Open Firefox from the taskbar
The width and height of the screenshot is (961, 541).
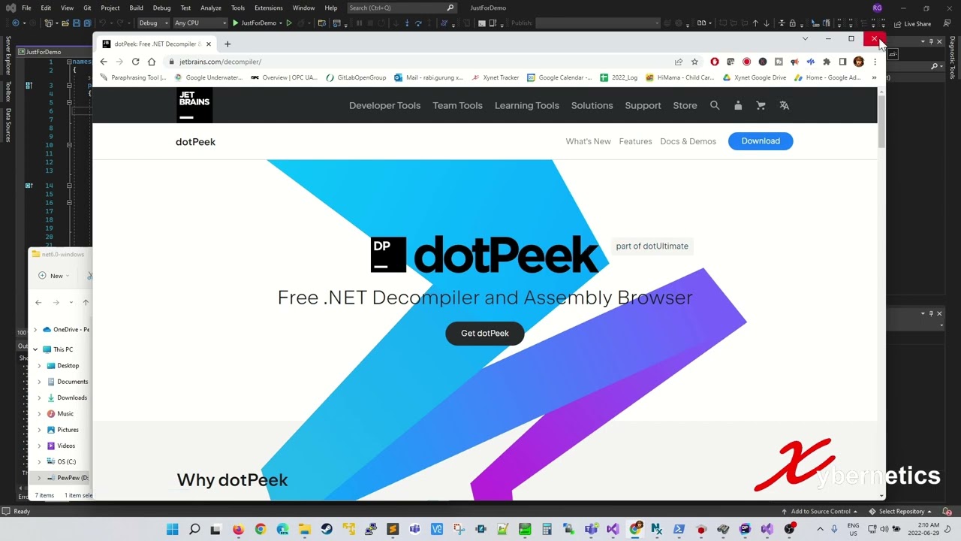[x=238, y=530]
